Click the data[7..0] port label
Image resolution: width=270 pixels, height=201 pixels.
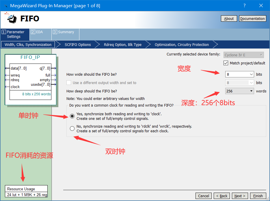click(x=18, y=68)
